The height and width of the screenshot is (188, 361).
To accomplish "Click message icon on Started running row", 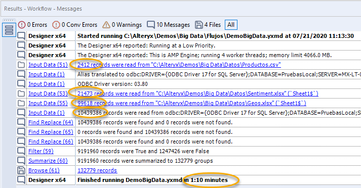I will [x=21, y=36].
